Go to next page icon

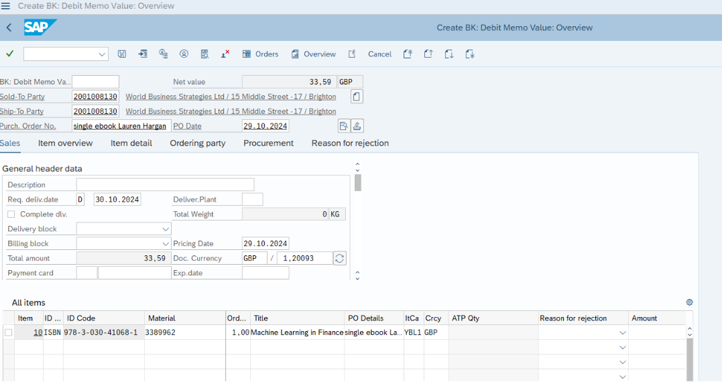(449, 54)
